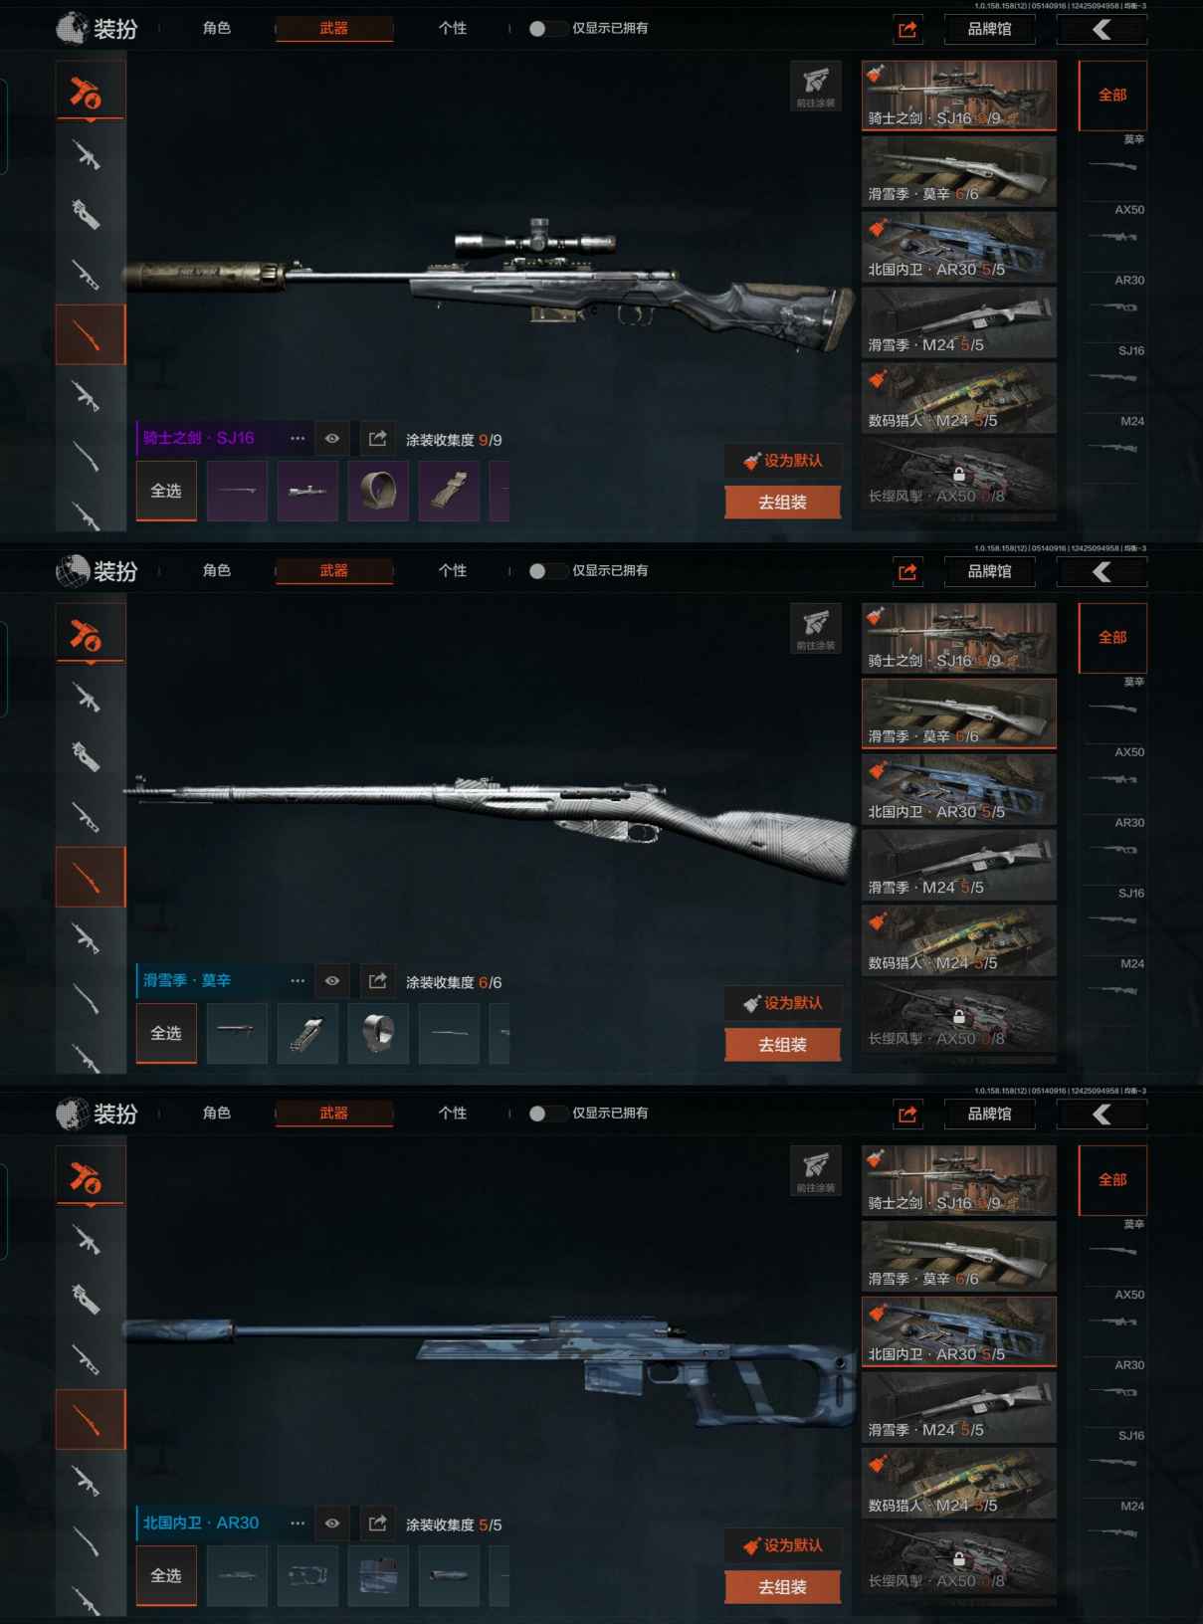
Task: Click share icon left of 涂装收集度 6/6
Action: [x=377, y=980]
